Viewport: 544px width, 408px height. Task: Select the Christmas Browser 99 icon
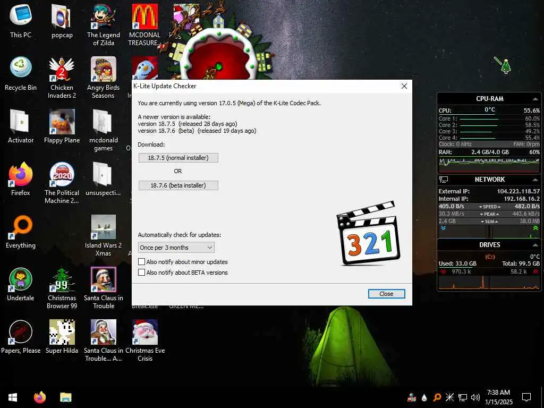pyautogui.click(x=62, y=288)
